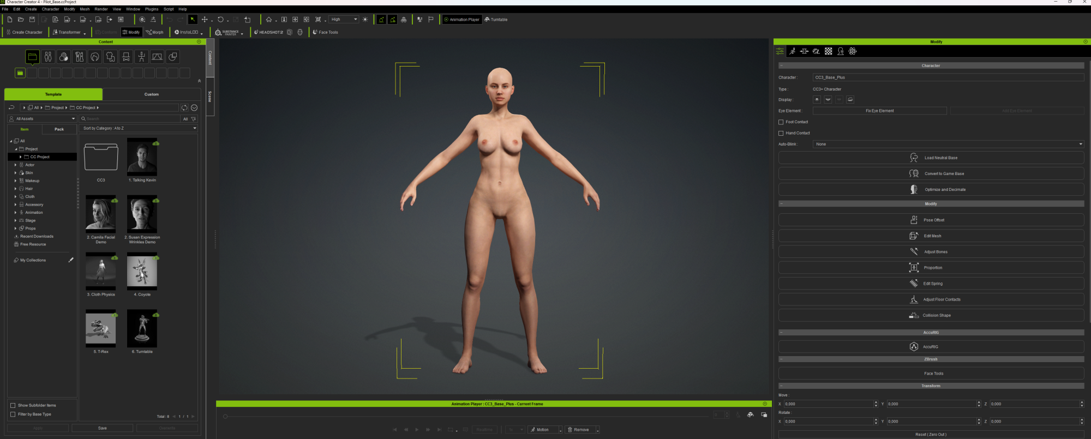Toggle the Morph mode button

pos(154,32)
